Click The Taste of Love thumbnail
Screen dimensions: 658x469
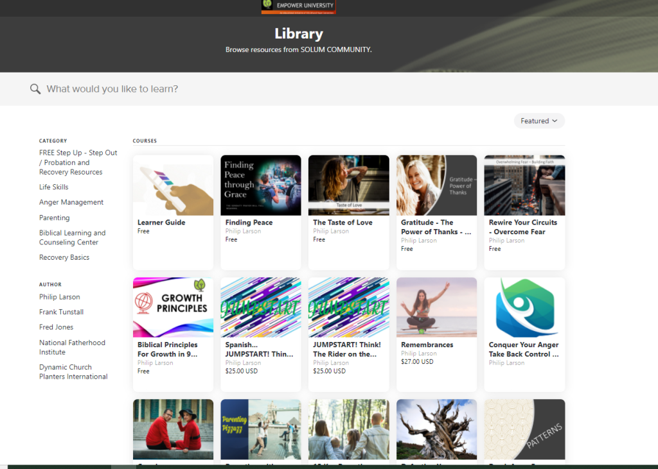pos(348,185)
